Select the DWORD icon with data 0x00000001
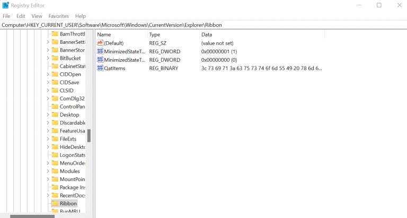The height and width of the screenshot is (218, 407). pyautogui.click(x=100, y=51)
